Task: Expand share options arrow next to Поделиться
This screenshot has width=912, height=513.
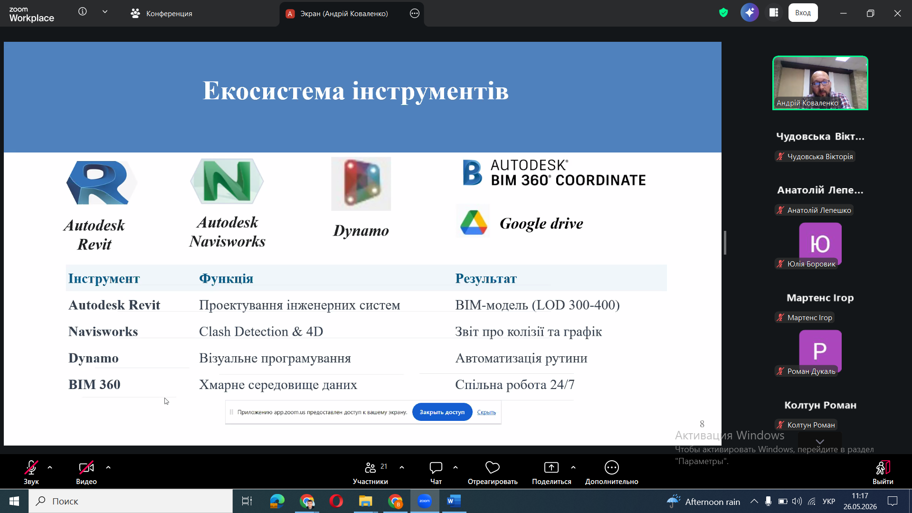Action: tap(573, 467)
